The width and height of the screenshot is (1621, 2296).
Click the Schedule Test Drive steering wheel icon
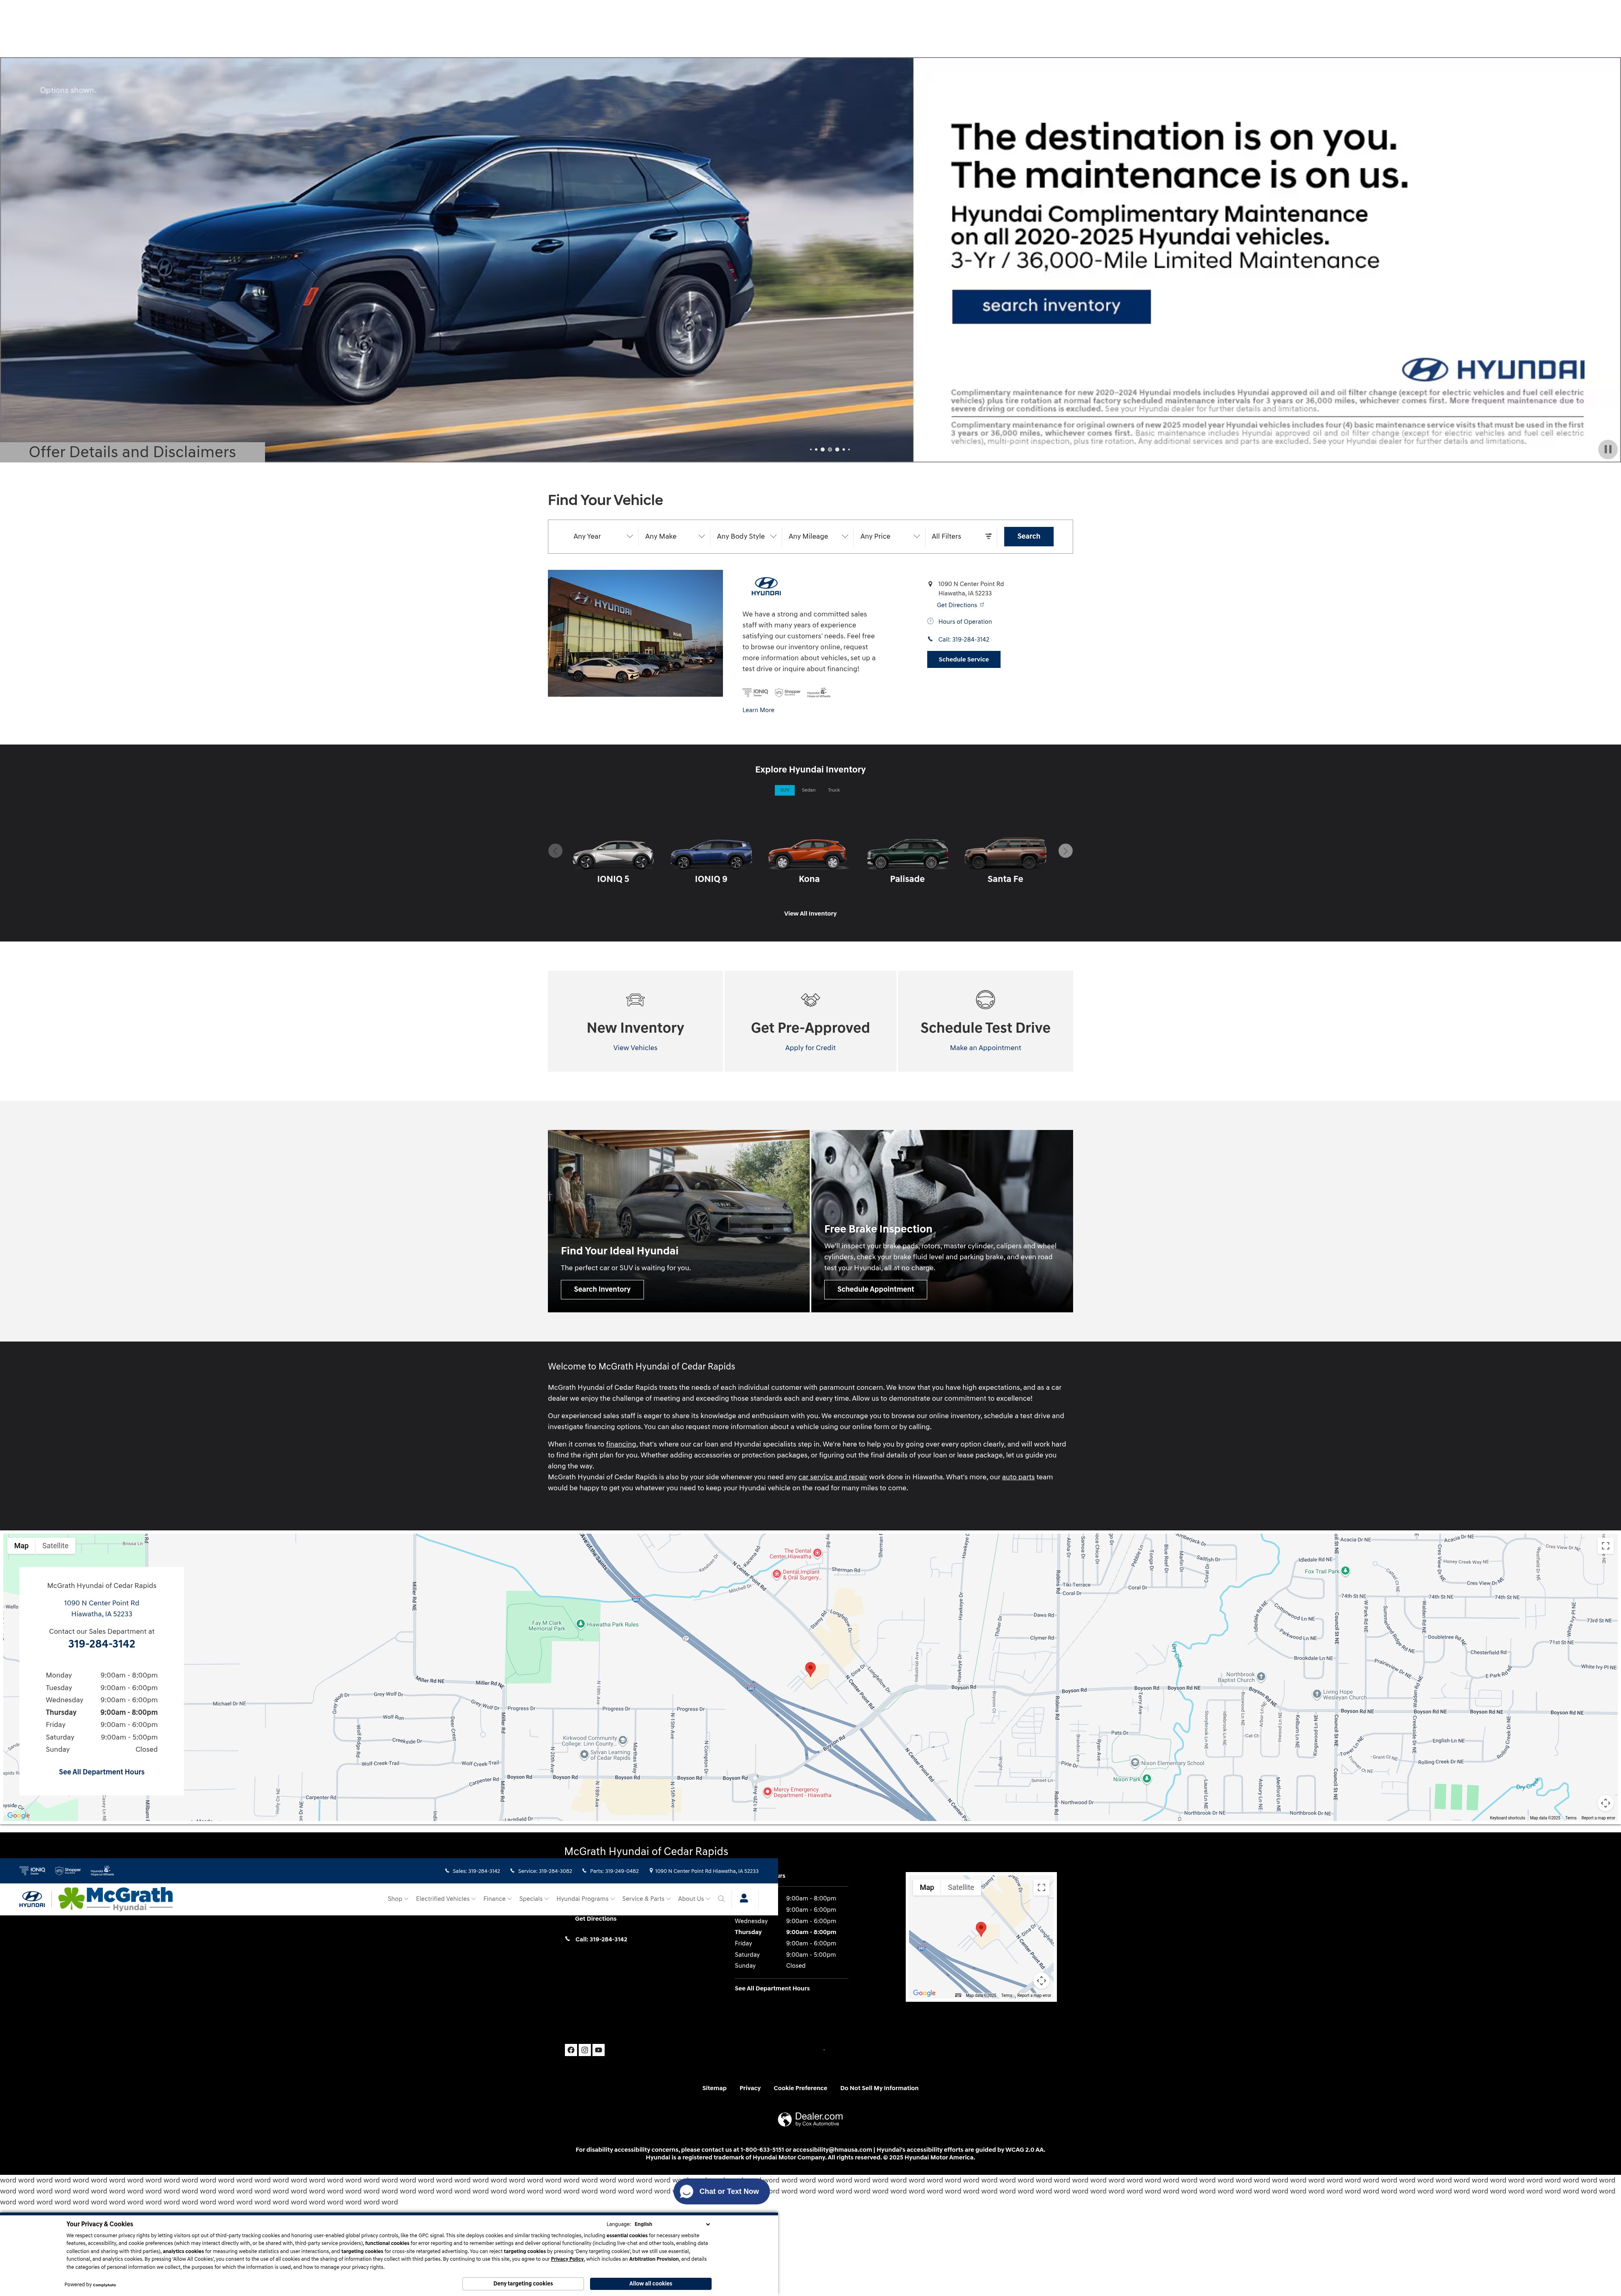pos(985,999)
